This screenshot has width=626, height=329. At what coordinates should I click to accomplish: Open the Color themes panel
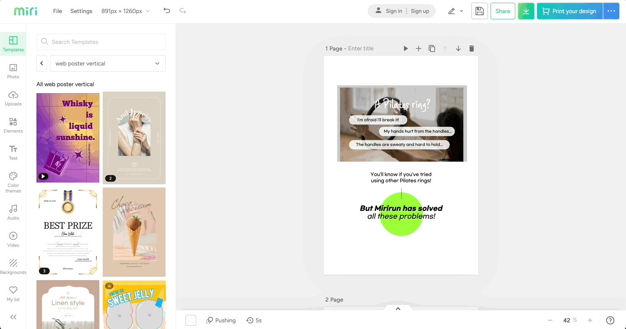(13, 182)
